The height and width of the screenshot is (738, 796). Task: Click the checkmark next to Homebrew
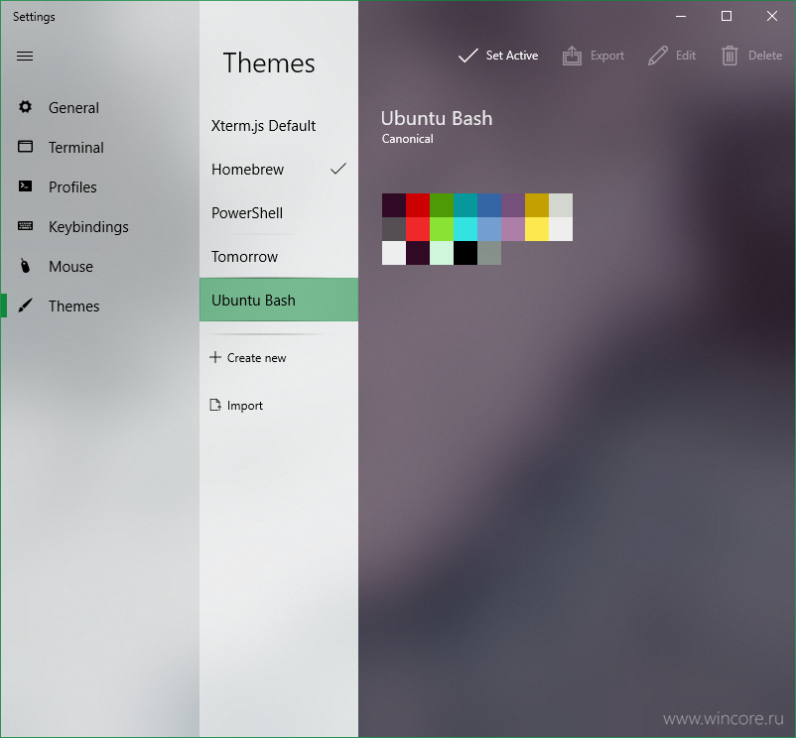338,169
